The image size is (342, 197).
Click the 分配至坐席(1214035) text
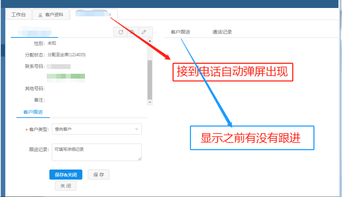pyautogui.click(x=67, y=55)
